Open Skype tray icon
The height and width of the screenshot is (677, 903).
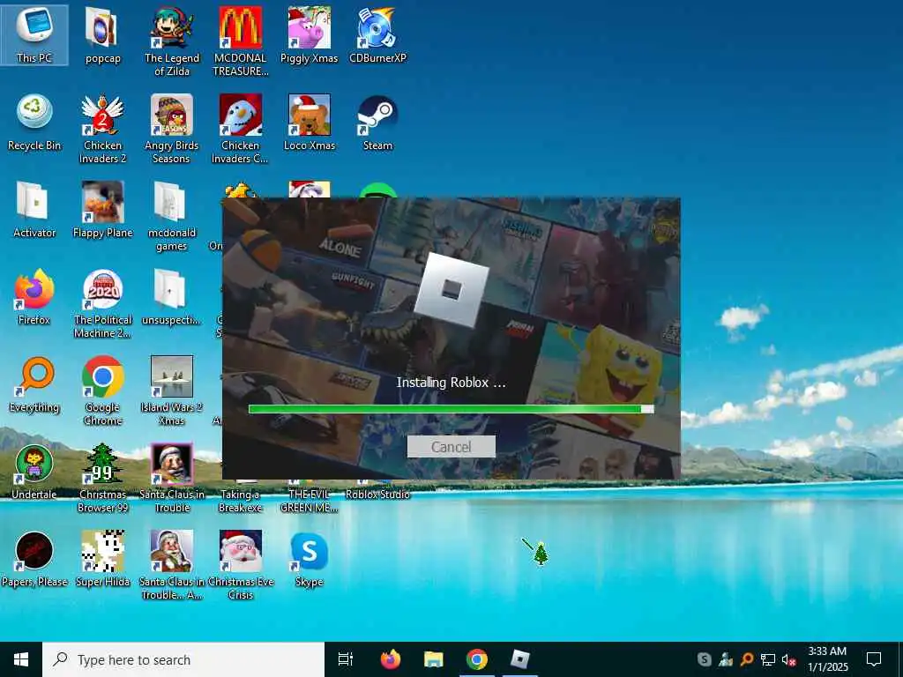point(704,659)
